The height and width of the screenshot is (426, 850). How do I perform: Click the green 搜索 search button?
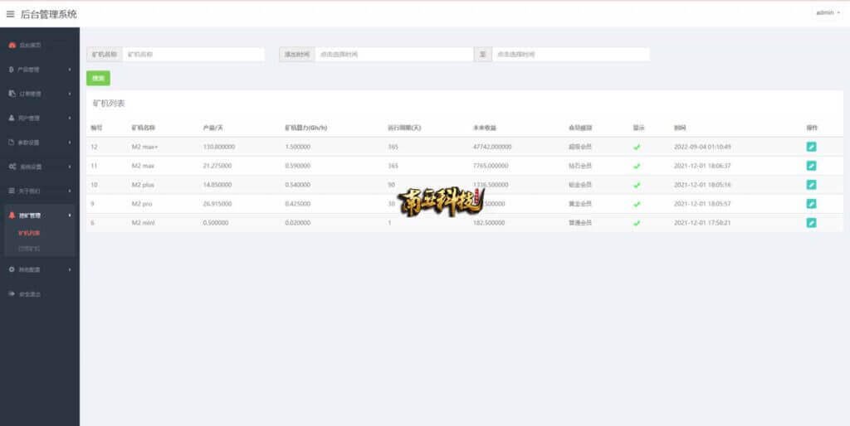point(98,78)
